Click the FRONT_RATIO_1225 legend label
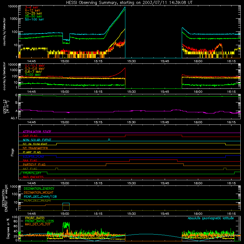 [x=40, y=221]
